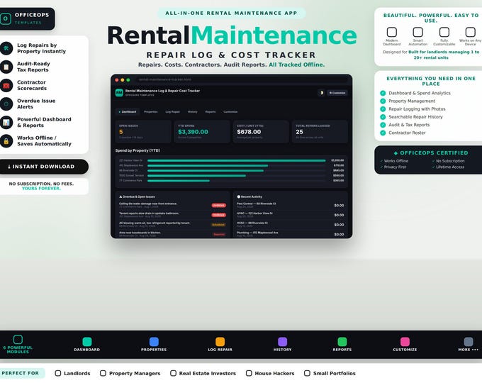The width and height of the screenshot is (482, 383).
Task: Click the orange Log Repair module icon
Action: click(220, 341)
